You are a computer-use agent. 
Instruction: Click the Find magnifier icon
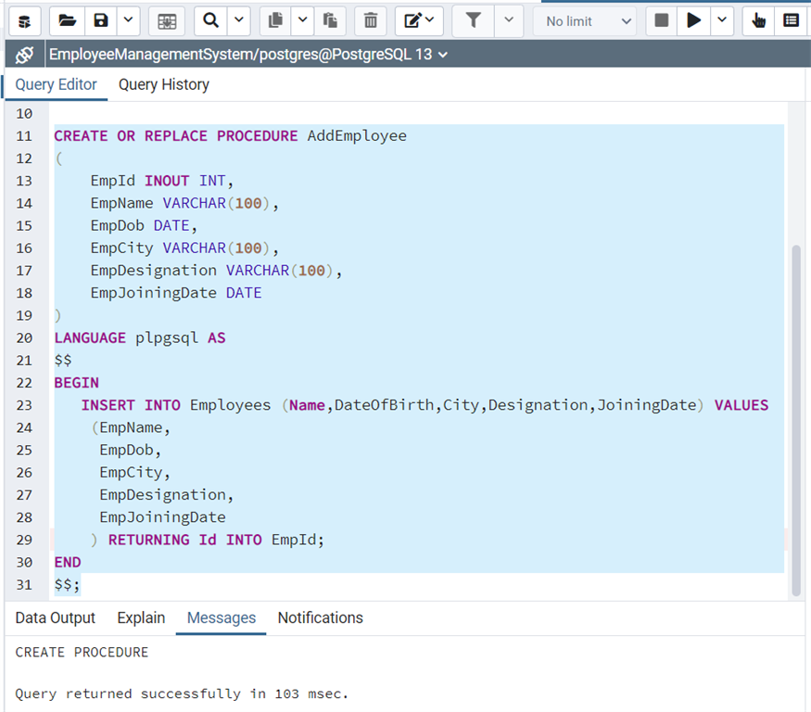pos(210,20)
